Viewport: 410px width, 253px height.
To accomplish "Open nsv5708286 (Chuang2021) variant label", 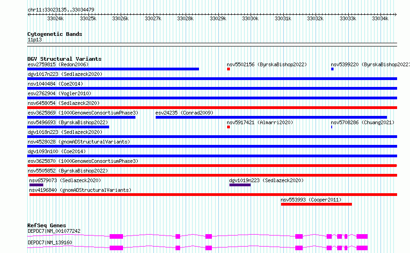I will (363, 122).
